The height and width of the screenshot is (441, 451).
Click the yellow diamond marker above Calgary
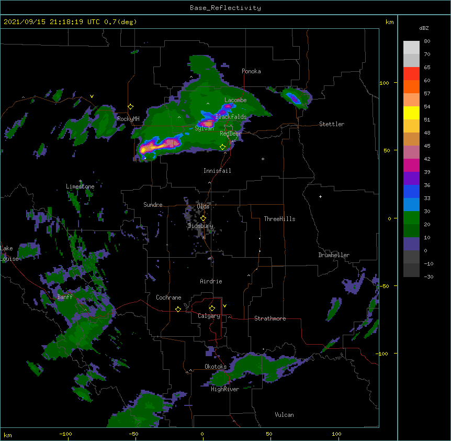point(212,308)
